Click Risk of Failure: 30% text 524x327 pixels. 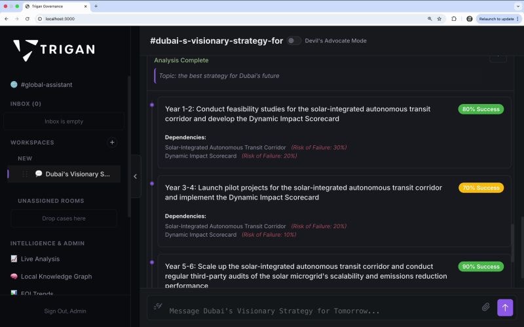pos(319,148)
